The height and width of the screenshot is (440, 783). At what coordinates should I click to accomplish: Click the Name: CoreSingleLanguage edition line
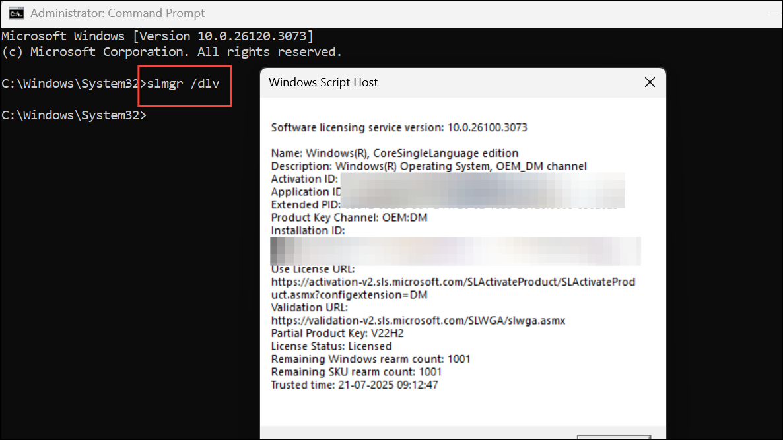(395, 153)
